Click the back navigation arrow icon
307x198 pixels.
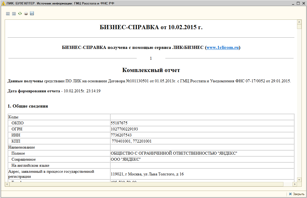(x=8, y=14)
